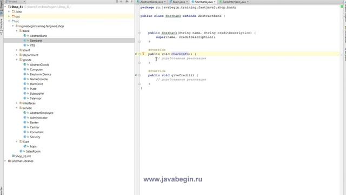The image size is (346, 195).
Task: Collapse the bank package
Action: 17,31
